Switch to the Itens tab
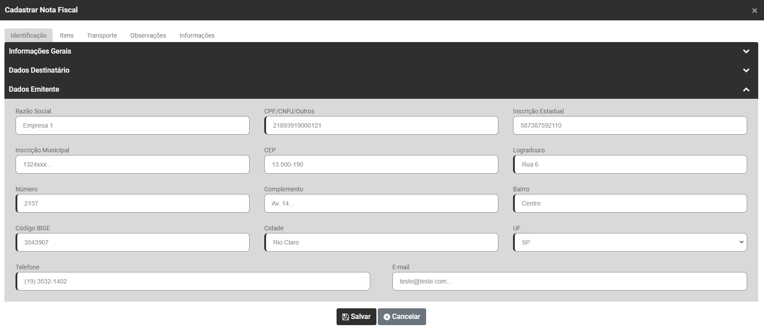Image resolution: width=764 pixels, height=330 pixels. click(67, 35)
